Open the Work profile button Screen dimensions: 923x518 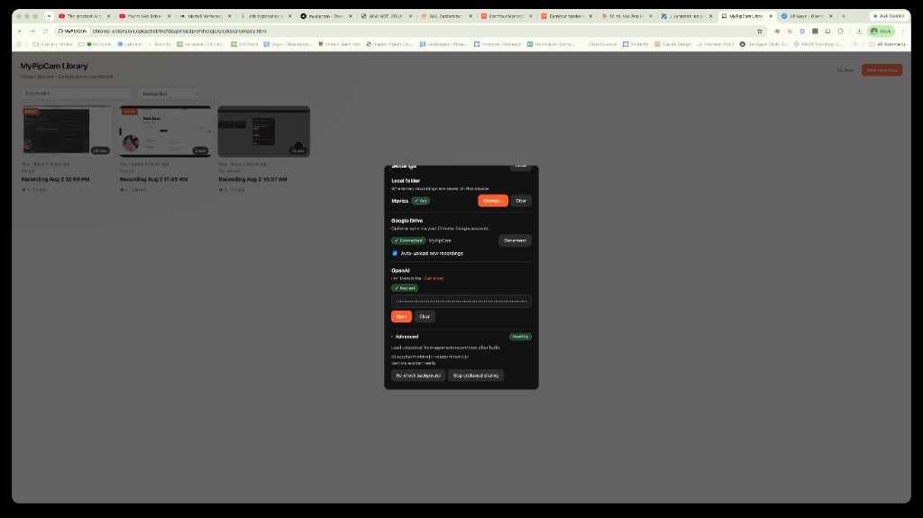(x=882, y=32)
